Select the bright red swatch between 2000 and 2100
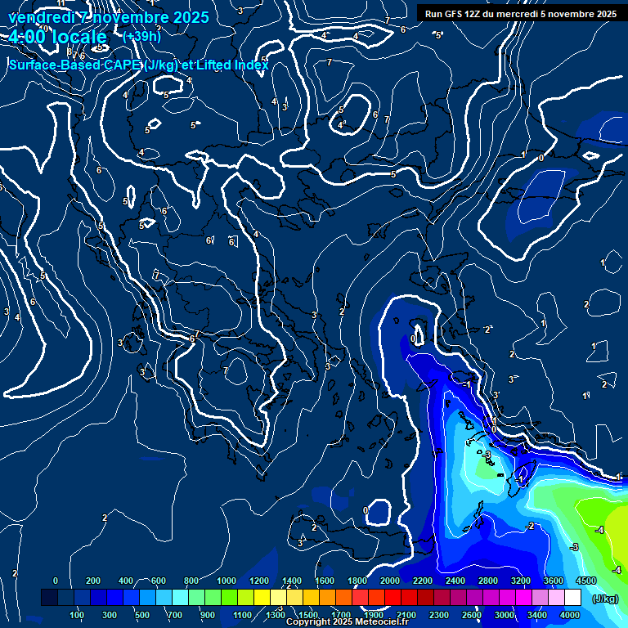The height and width of the screenshot is (628, 628). point(392,597)
